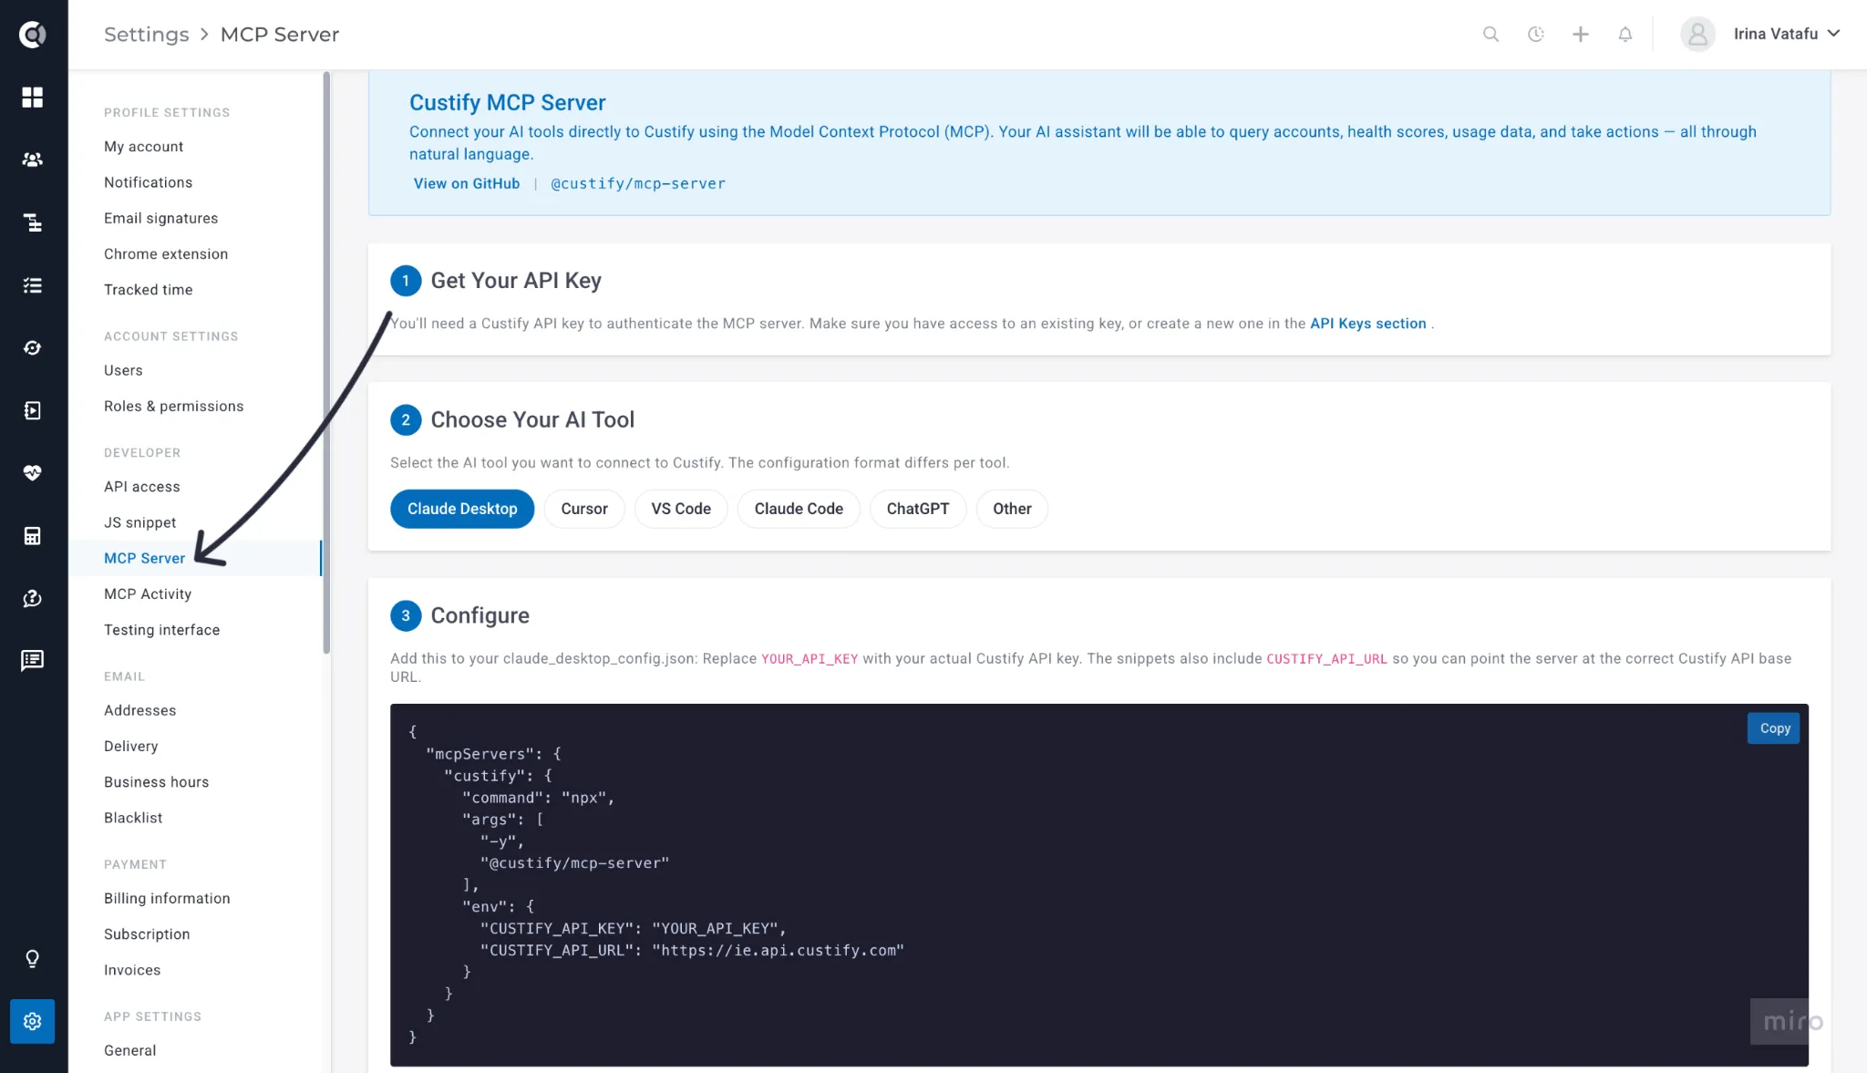Image resolution: width=1867 pixels, height=1073 pixels.
Task: Open the calculator icon in sidebar
Action: click(33, 535)
